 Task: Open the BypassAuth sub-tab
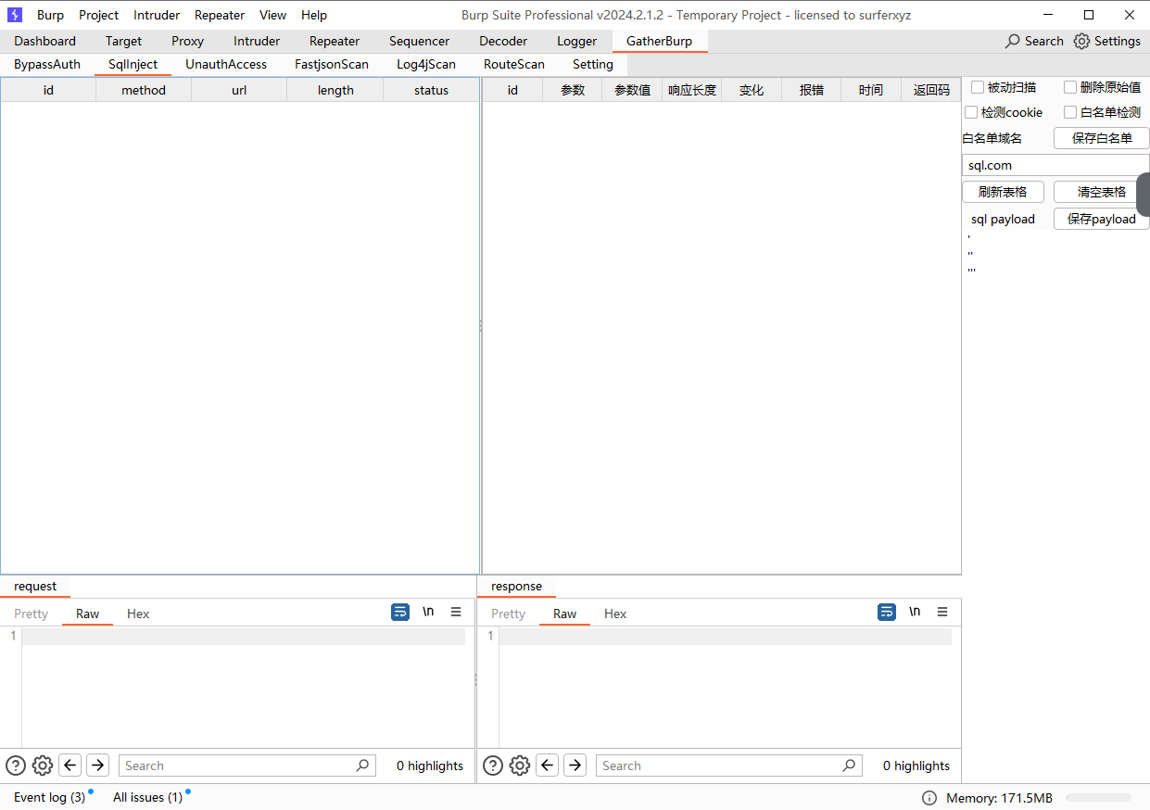47,64
